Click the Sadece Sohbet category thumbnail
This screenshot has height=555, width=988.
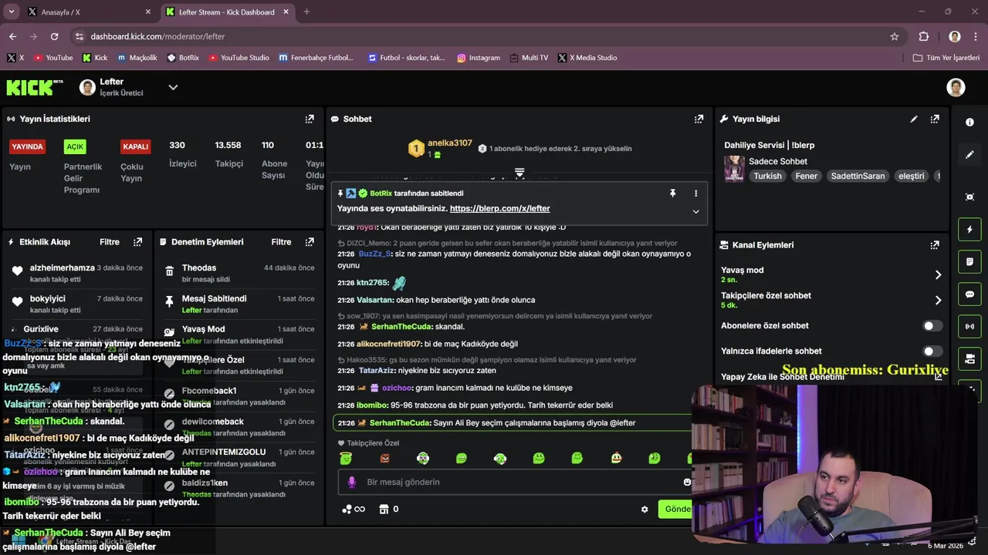[x=734, y=168]
